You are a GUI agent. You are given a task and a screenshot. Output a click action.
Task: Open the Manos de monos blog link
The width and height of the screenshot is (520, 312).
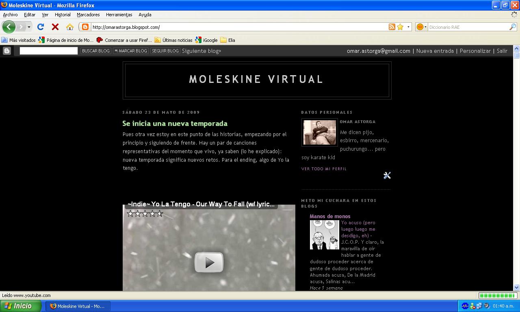[330, 216]
